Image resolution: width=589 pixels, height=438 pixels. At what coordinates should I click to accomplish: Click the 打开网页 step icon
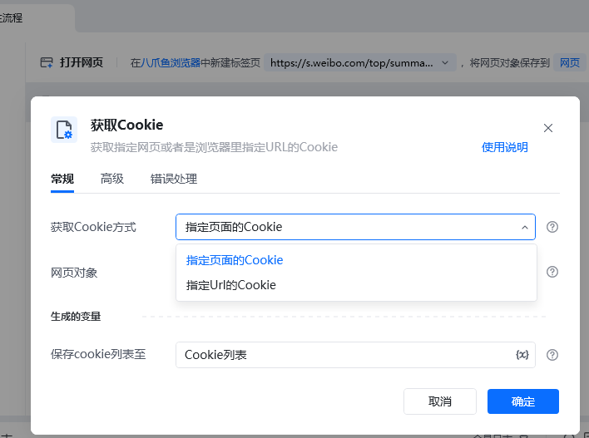[x=47, y=62]
